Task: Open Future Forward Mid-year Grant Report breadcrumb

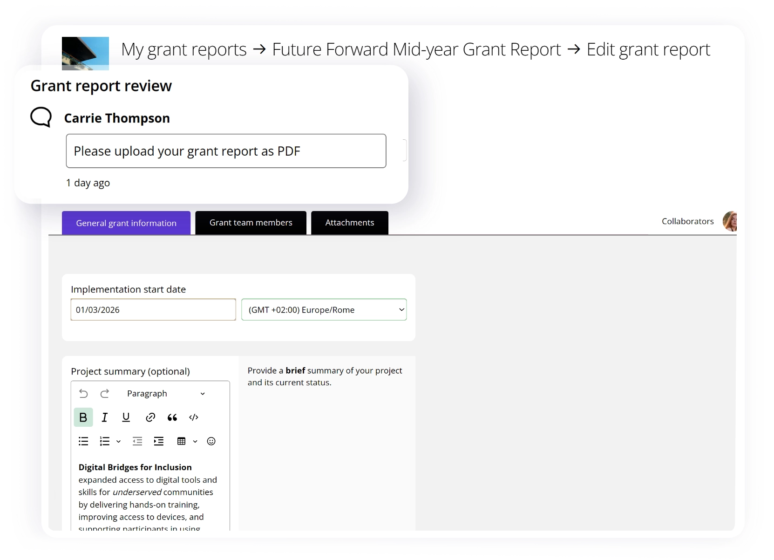Action: pos(417,49)
